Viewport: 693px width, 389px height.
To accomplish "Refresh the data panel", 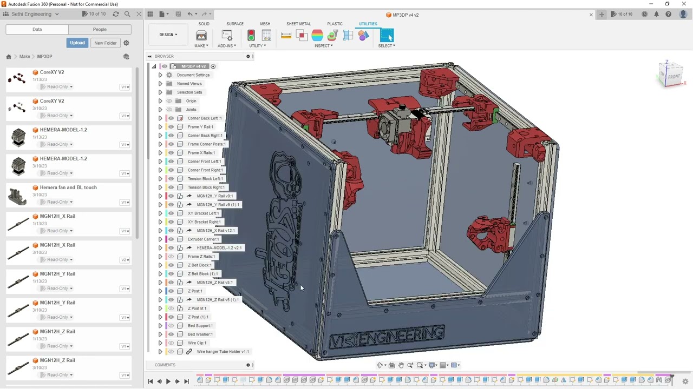I will click(115, 14).
